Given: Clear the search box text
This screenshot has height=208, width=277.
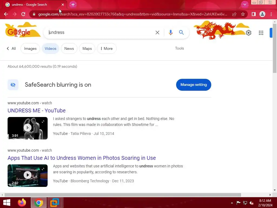Looking at the screenshot, I should (x=157, y=32).
